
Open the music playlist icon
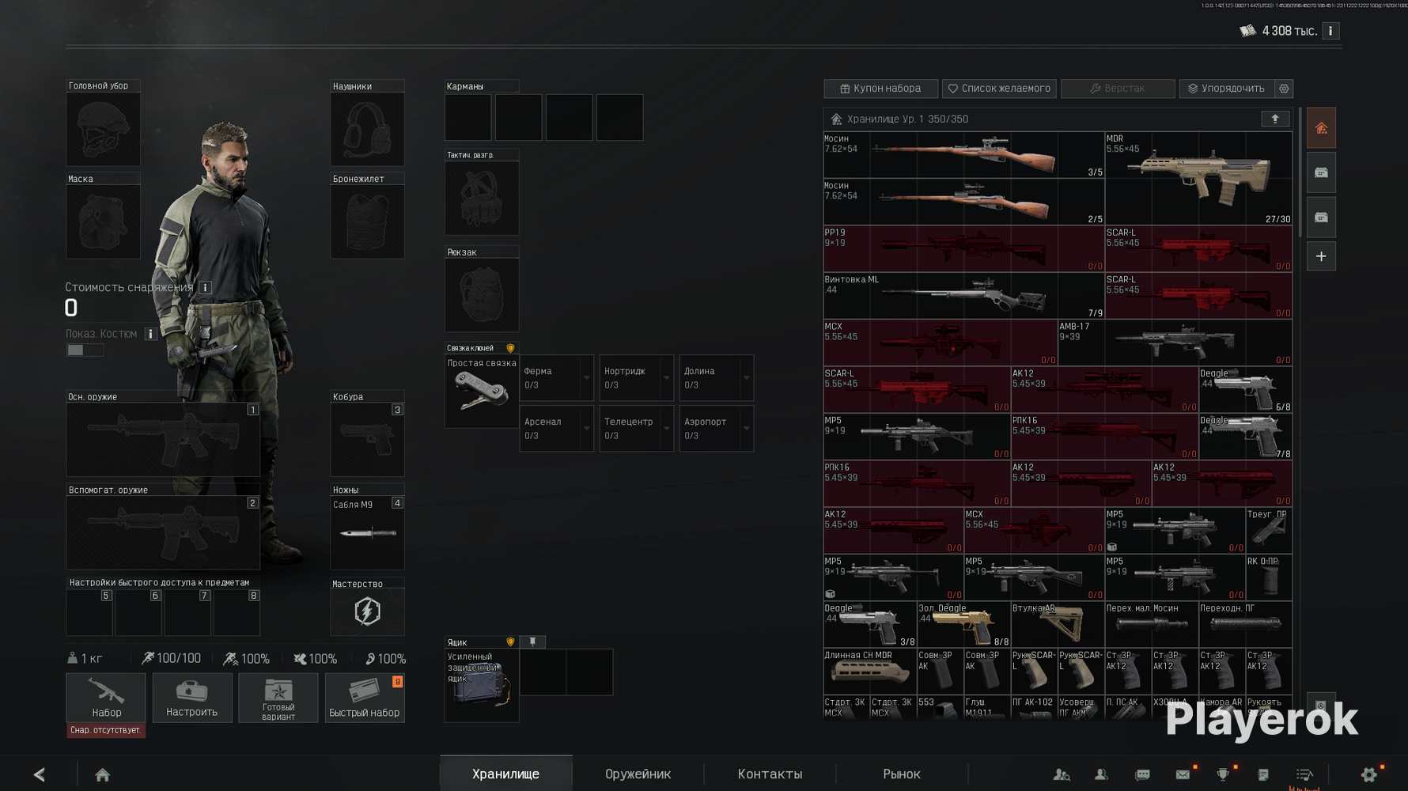pyautogui.click(x=1304, y=774)
